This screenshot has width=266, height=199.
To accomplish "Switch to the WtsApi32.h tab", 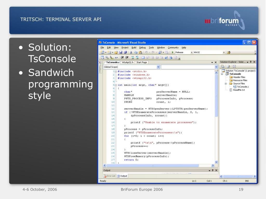I will [x=128, y=62].
